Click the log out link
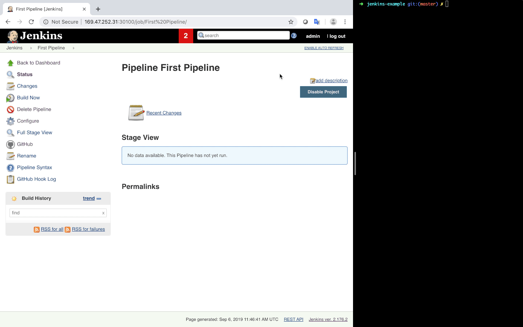 [337, 36]
